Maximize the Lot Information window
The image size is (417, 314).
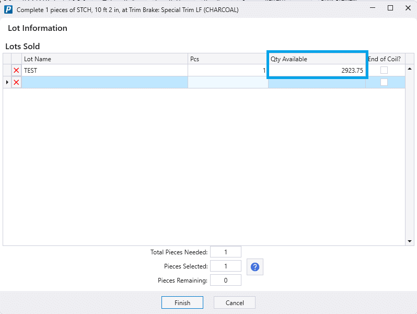pyautogui.click(x=390, y=8)
